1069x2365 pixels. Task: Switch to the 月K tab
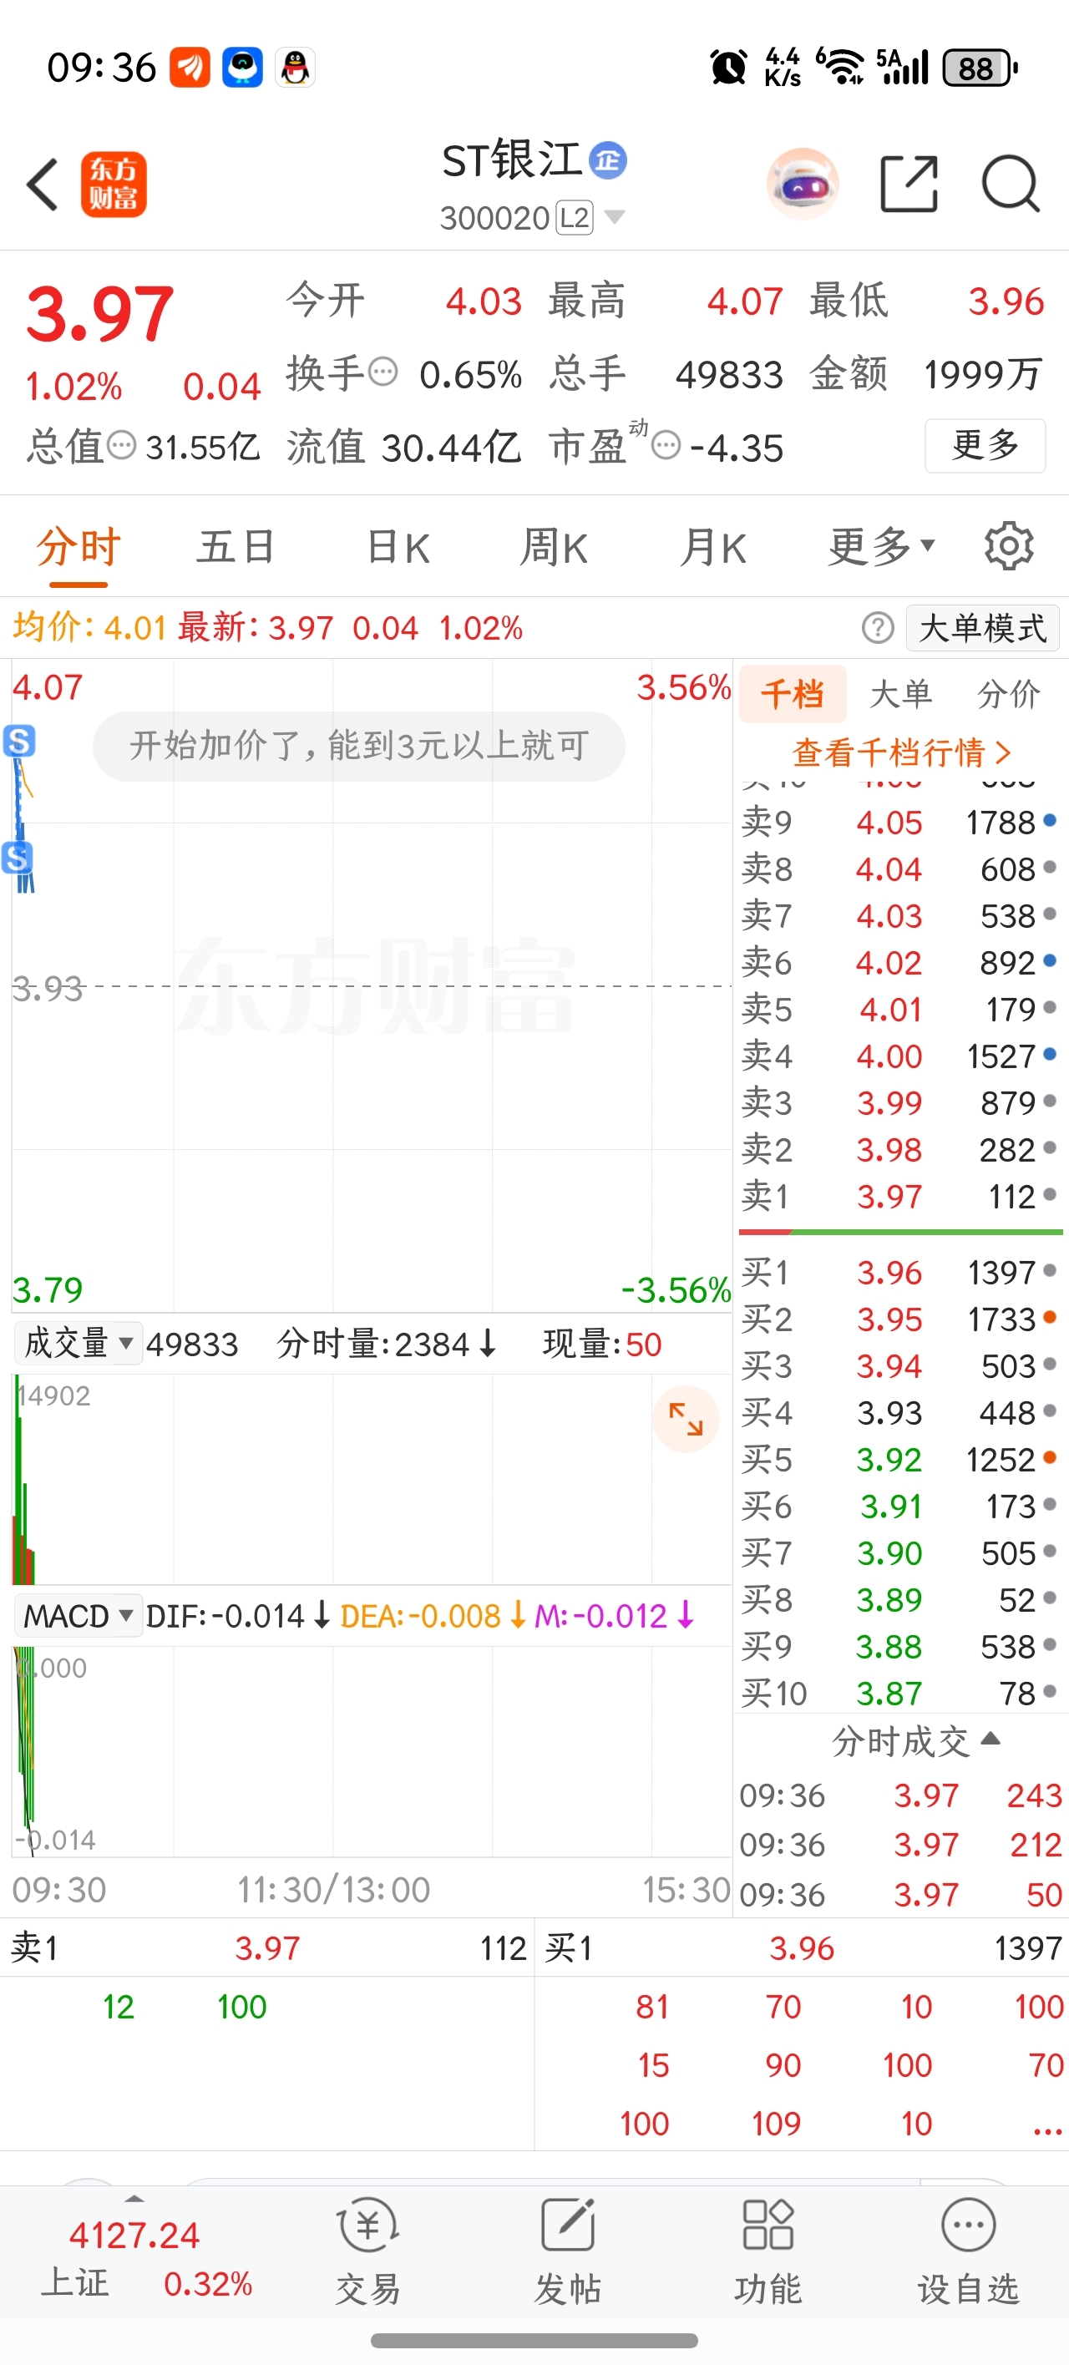click(x=712, y=548)
